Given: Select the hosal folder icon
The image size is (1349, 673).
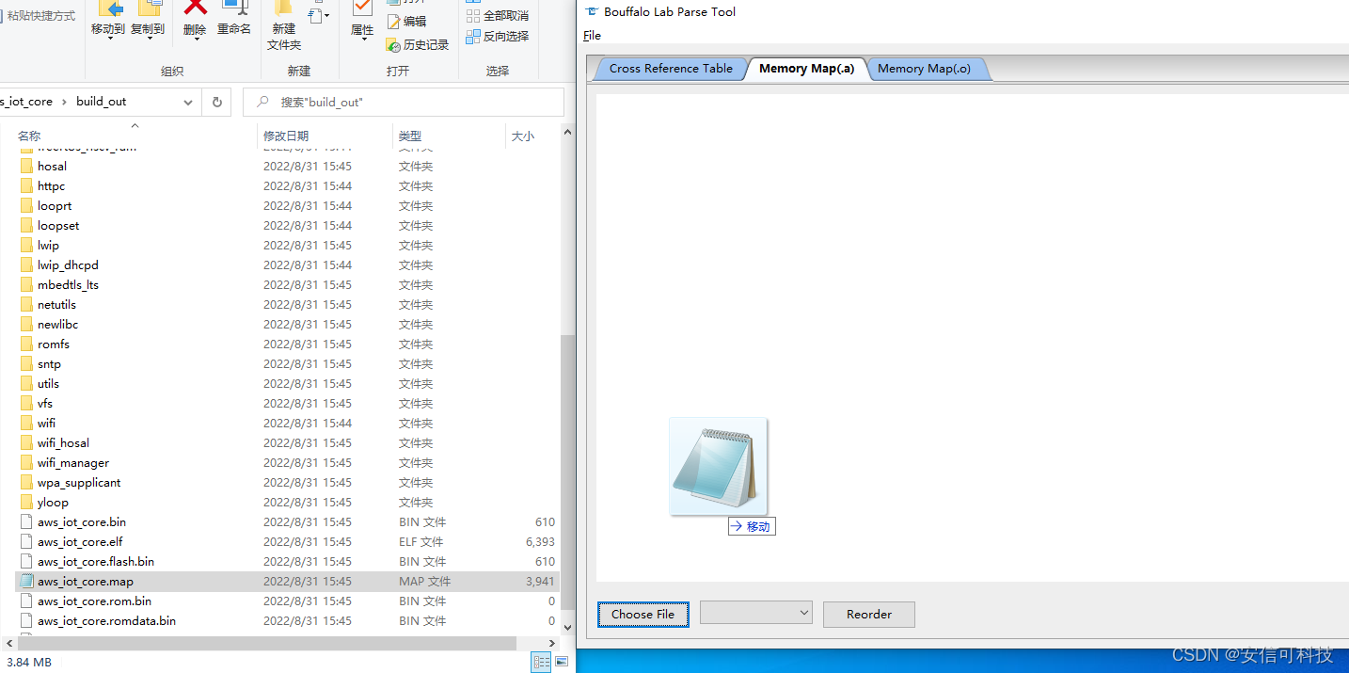Looking at the screenshot, I should click(26, 167).
